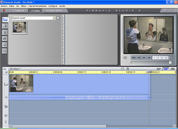Increase the timecode counter value
The image size is (178, 129).
click(171, 57)
